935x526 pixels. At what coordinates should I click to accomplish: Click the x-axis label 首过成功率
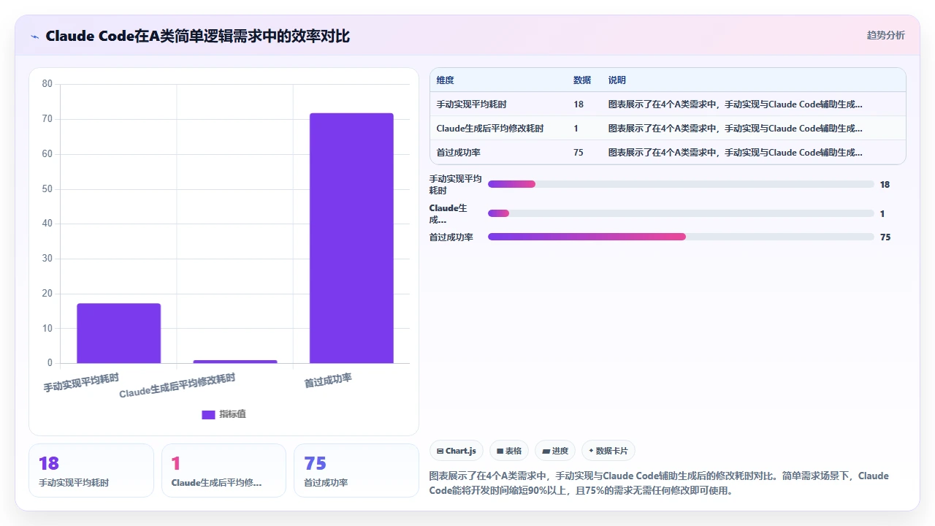pyautogui.click(x=329, y=381)
